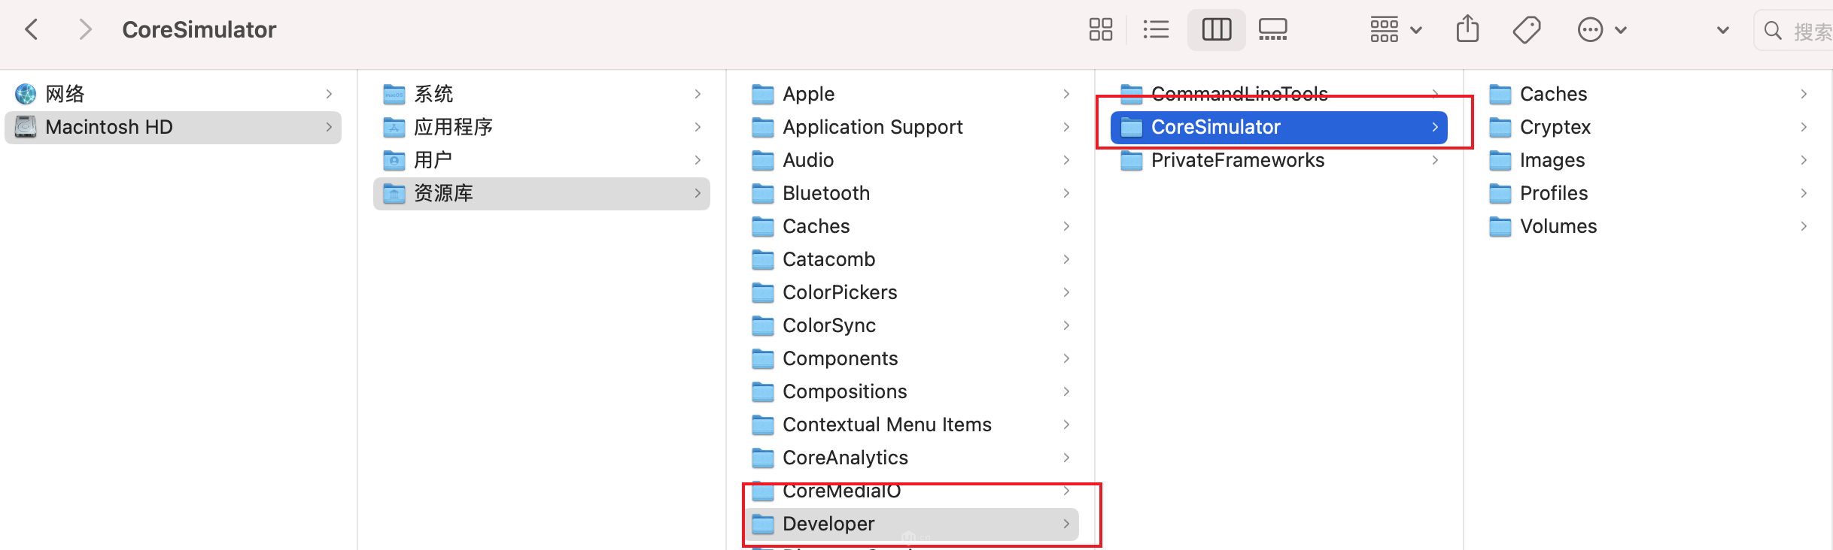This screenshot has height=550, width=1833.
Task: Go back with the left arrow button
Action: [32, 30]
